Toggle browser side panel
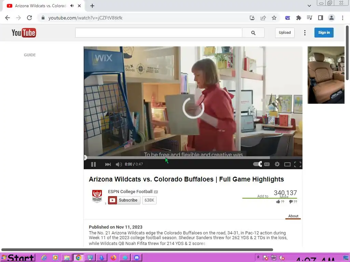350x262 pixels. point(321,18)
